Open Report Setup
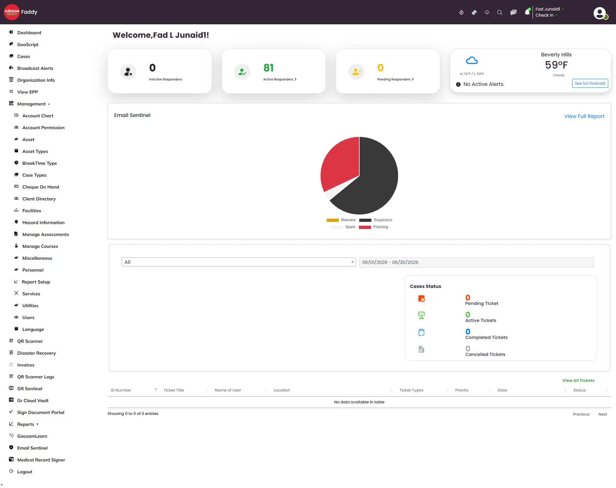The width and height of the screenshot is (616, 488). (36, 282)
